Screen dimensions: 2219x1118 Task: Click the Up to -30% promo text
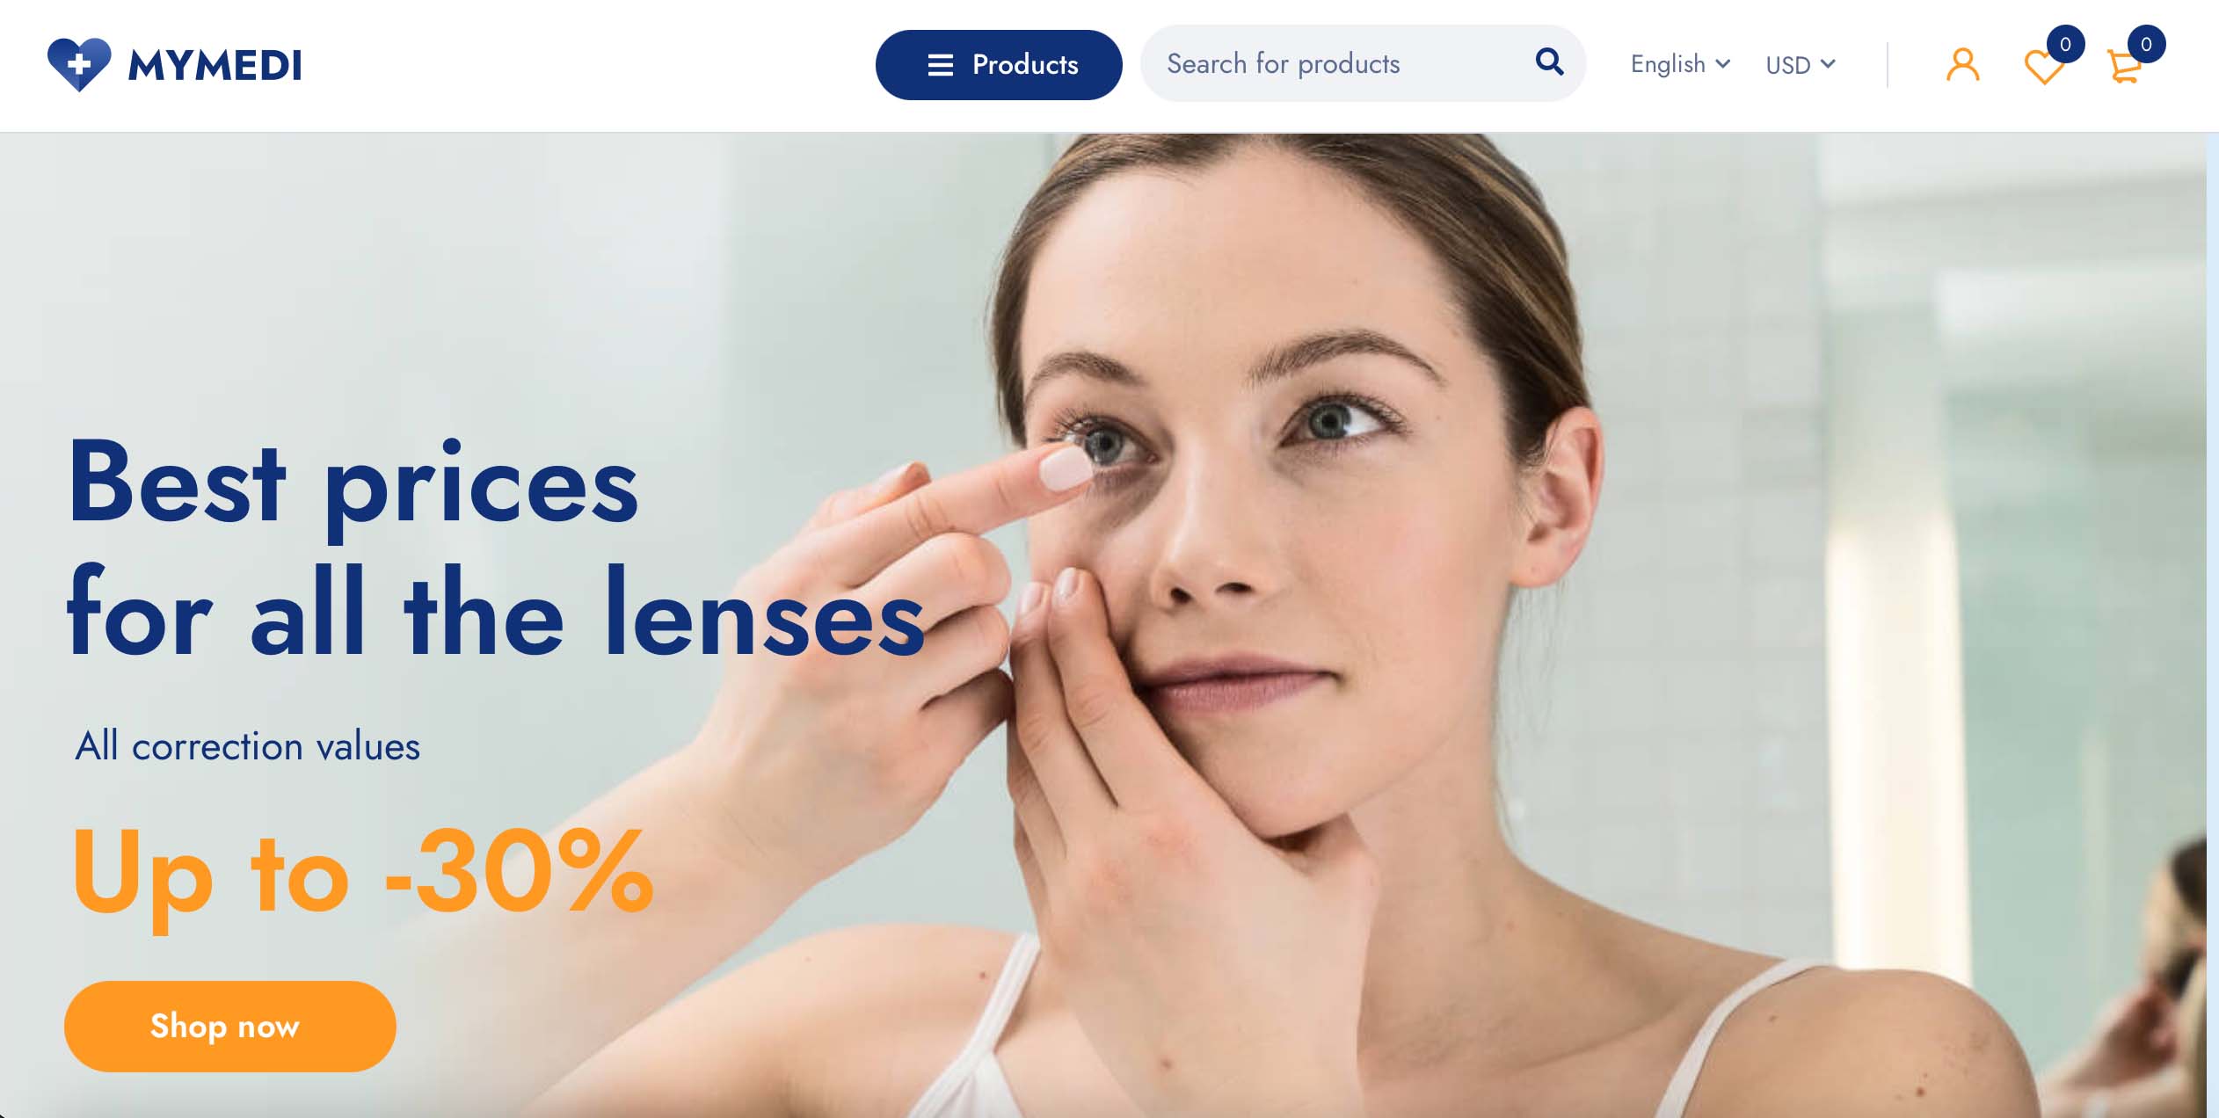[362, 875]
